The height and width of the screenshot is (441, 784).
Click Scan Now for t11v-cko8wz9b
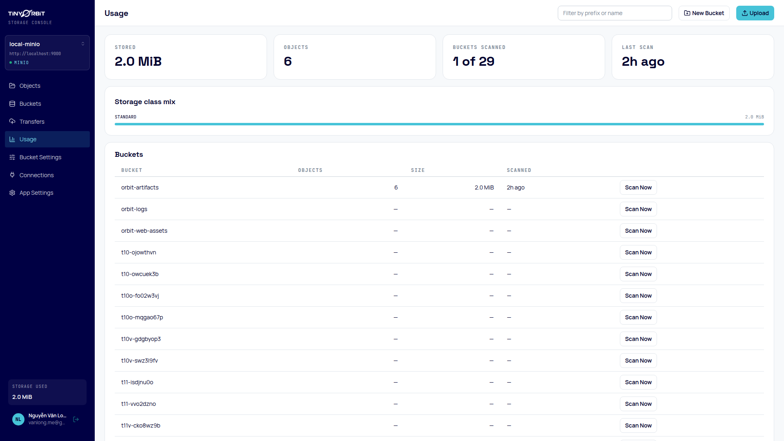638,425
